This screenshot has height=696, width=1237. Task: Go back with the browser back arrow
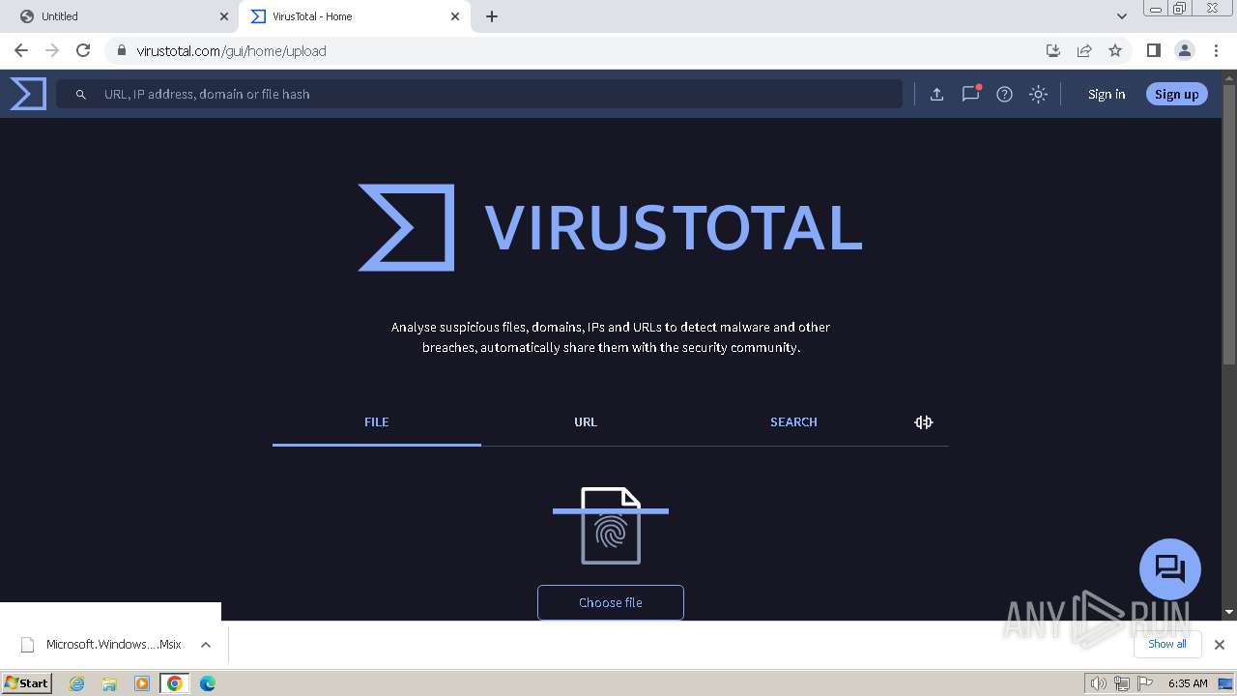[21, 50]
